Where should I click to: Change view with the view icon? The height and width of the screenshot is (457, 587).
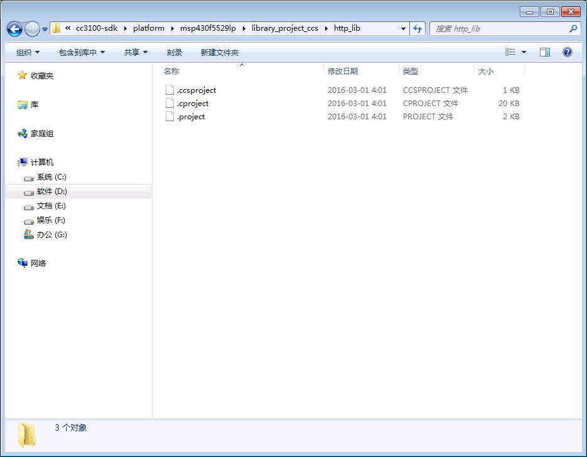click(x=510, y=52)
